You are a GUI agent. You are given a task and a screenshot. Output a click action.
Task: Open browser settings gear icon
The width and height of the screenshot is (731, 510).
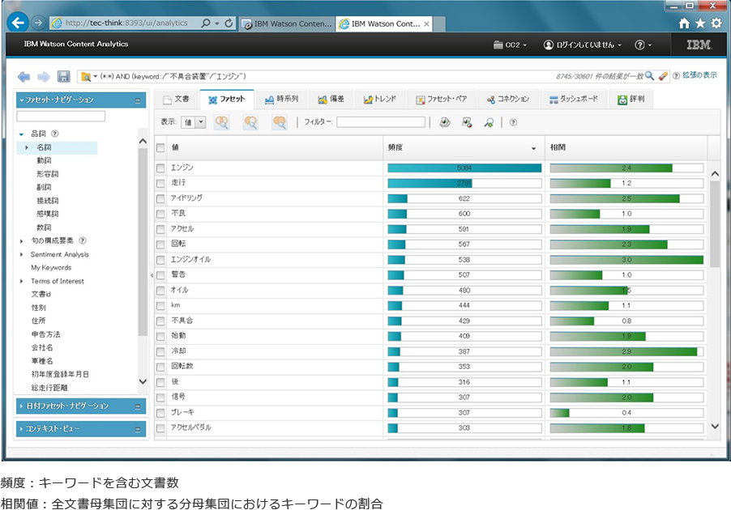pyautogui.click(x=716, y=23)
